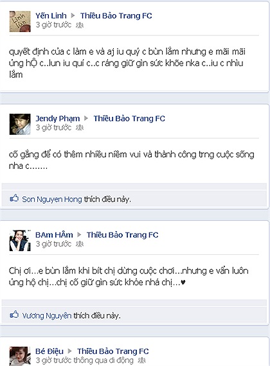Screen dimensions: 270x366
Task: Open Thiều Bảo Trang FC link in Jendy Phạm's post
Action: pos(129,119)
